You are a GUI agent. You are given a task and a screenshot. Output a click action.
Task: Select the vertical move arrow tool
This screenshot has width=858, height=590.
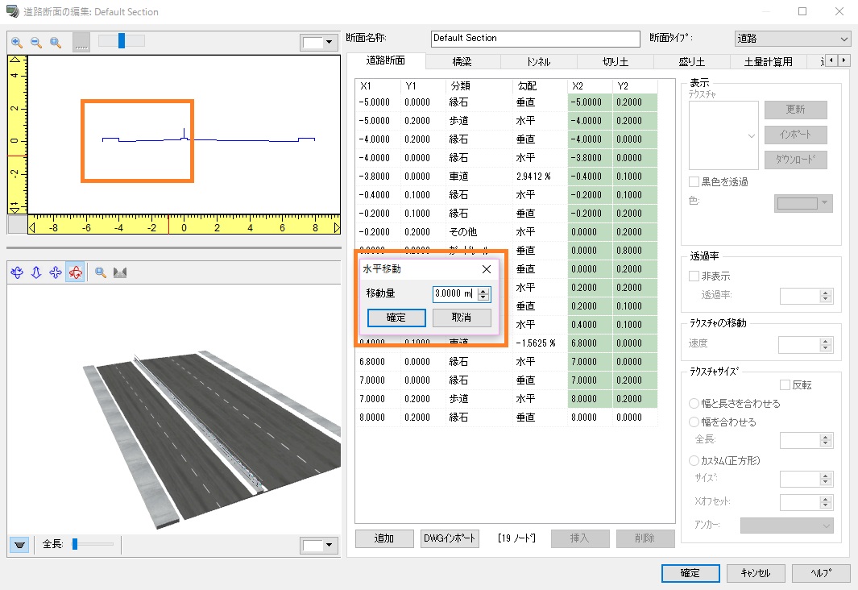[36, 273]
